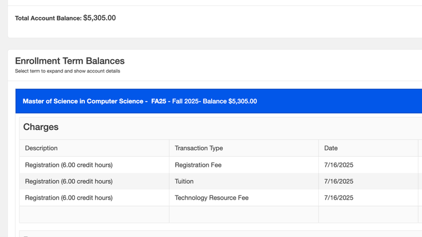This screenshot has height=237, width=422.
Task: Select the Tuition transaction type cell
Action: tap(184, 181)
